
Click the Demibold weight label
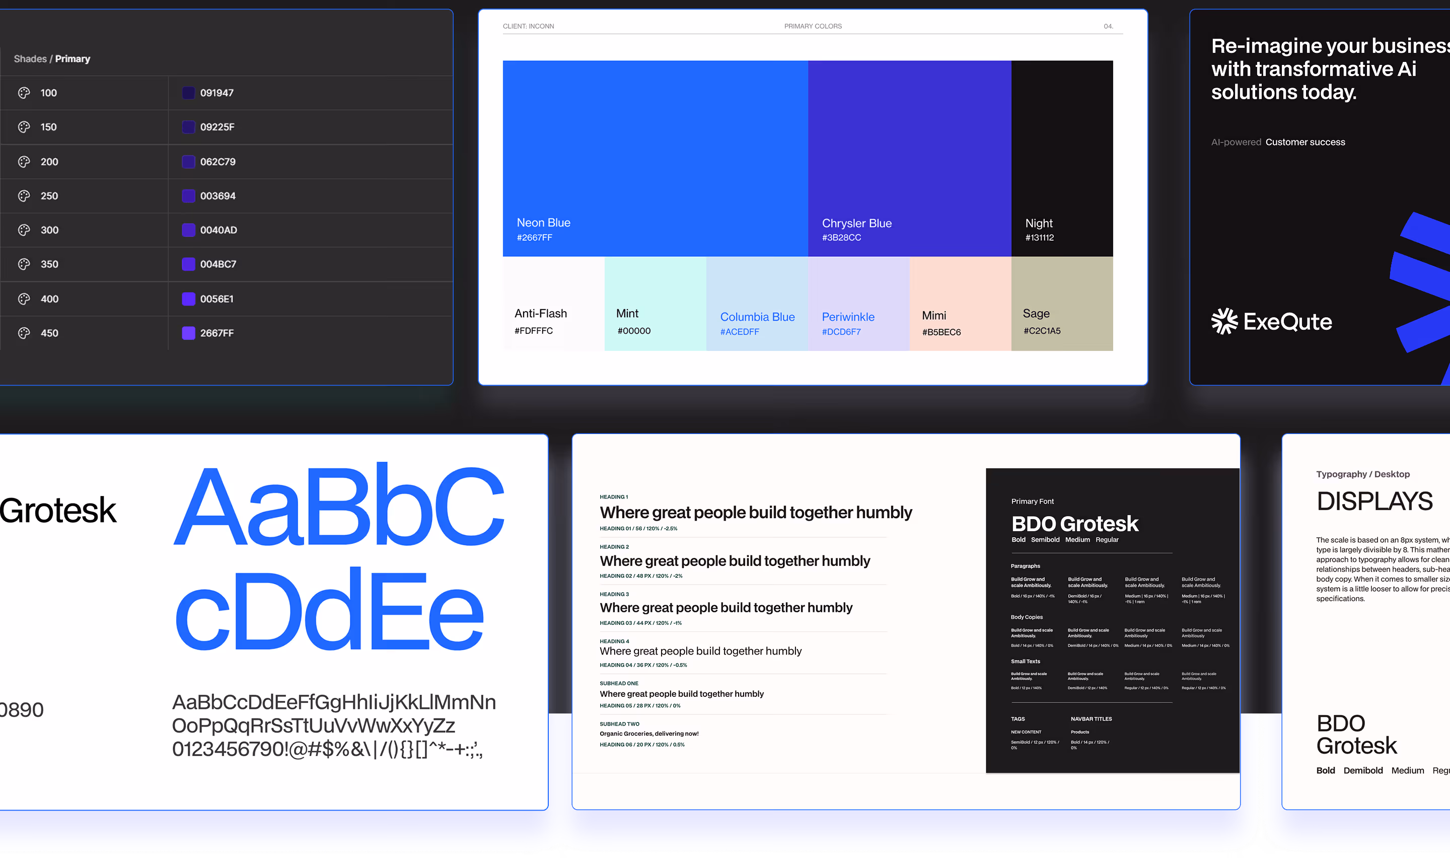(1363, 771)
